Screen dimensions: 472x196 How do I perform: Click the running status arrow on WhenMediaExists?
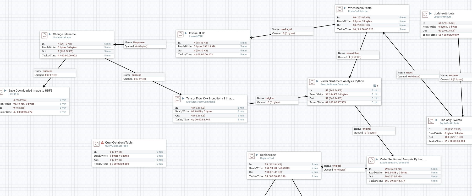(345, 8)
